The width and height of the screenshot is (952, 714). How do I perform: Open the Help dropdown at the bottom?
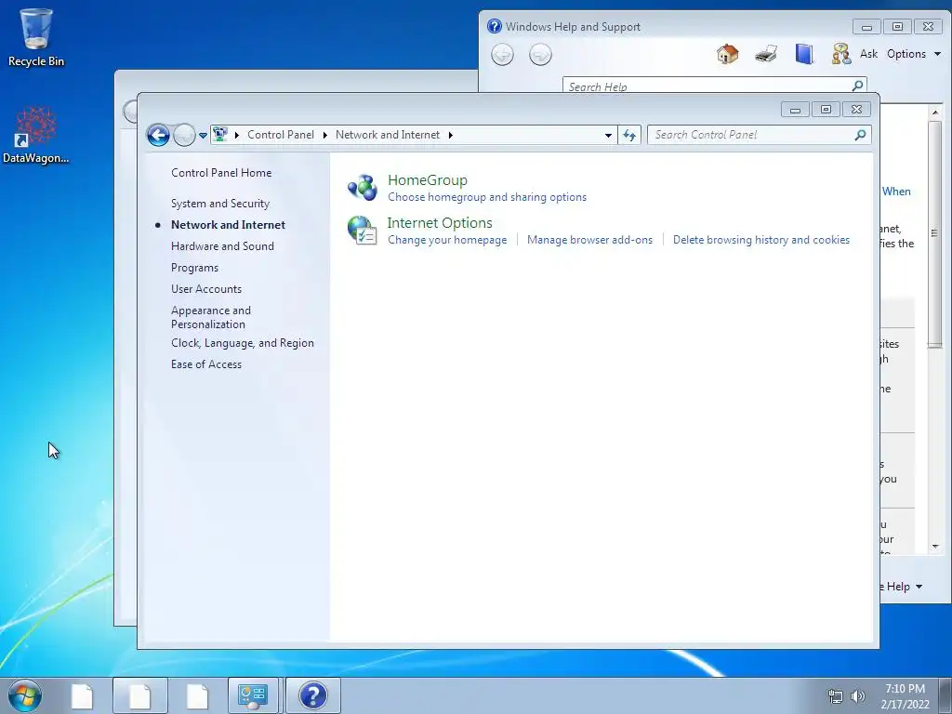[x=901, y=587]
